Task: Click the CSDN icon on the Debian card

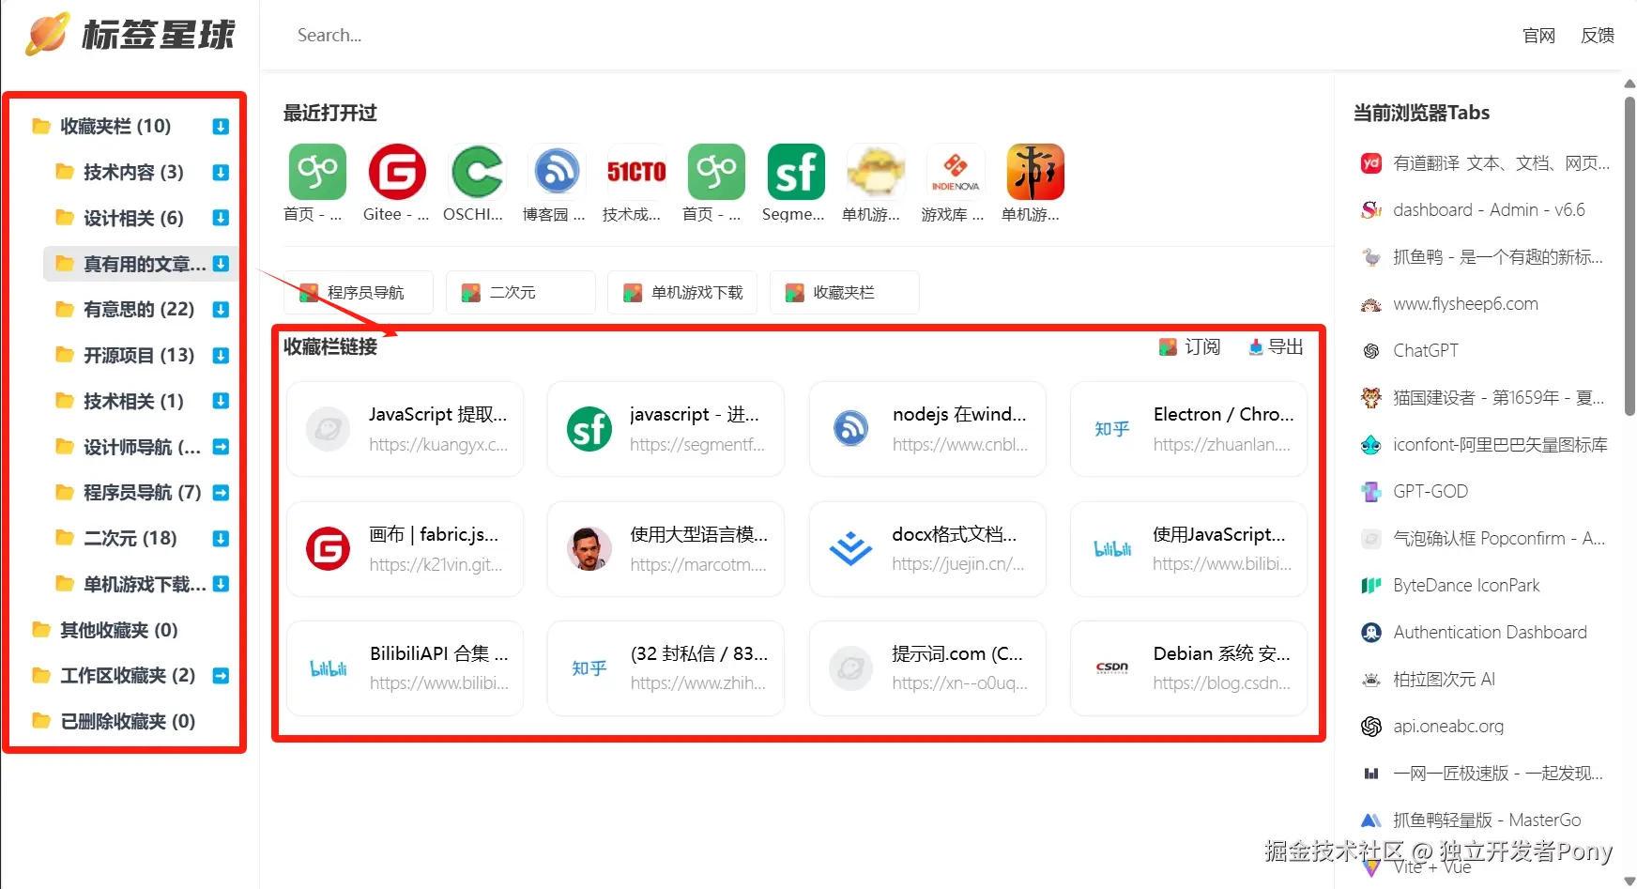Action: [x=1112, y=668]
